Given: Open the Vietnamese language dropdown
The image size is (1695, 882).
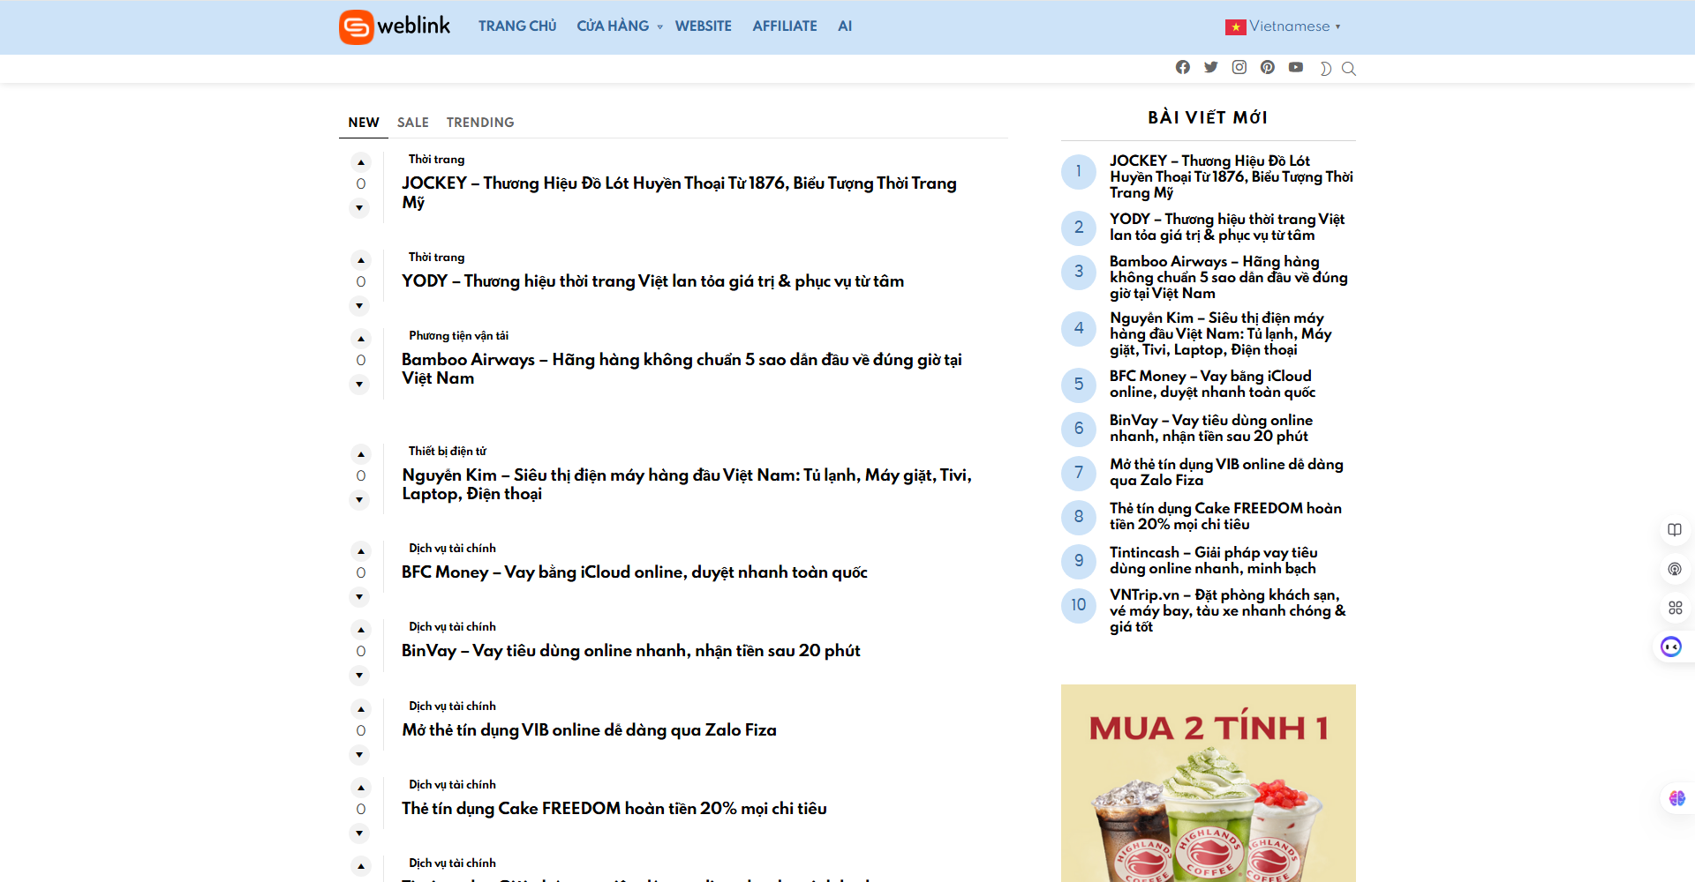Looking at the screenshot, I should (1284, 26).
